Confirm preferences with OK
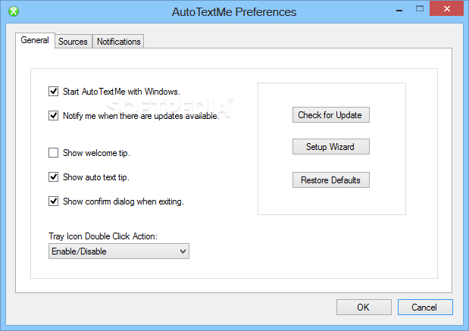This screenshot has width=469, height=331. point(364,307)
